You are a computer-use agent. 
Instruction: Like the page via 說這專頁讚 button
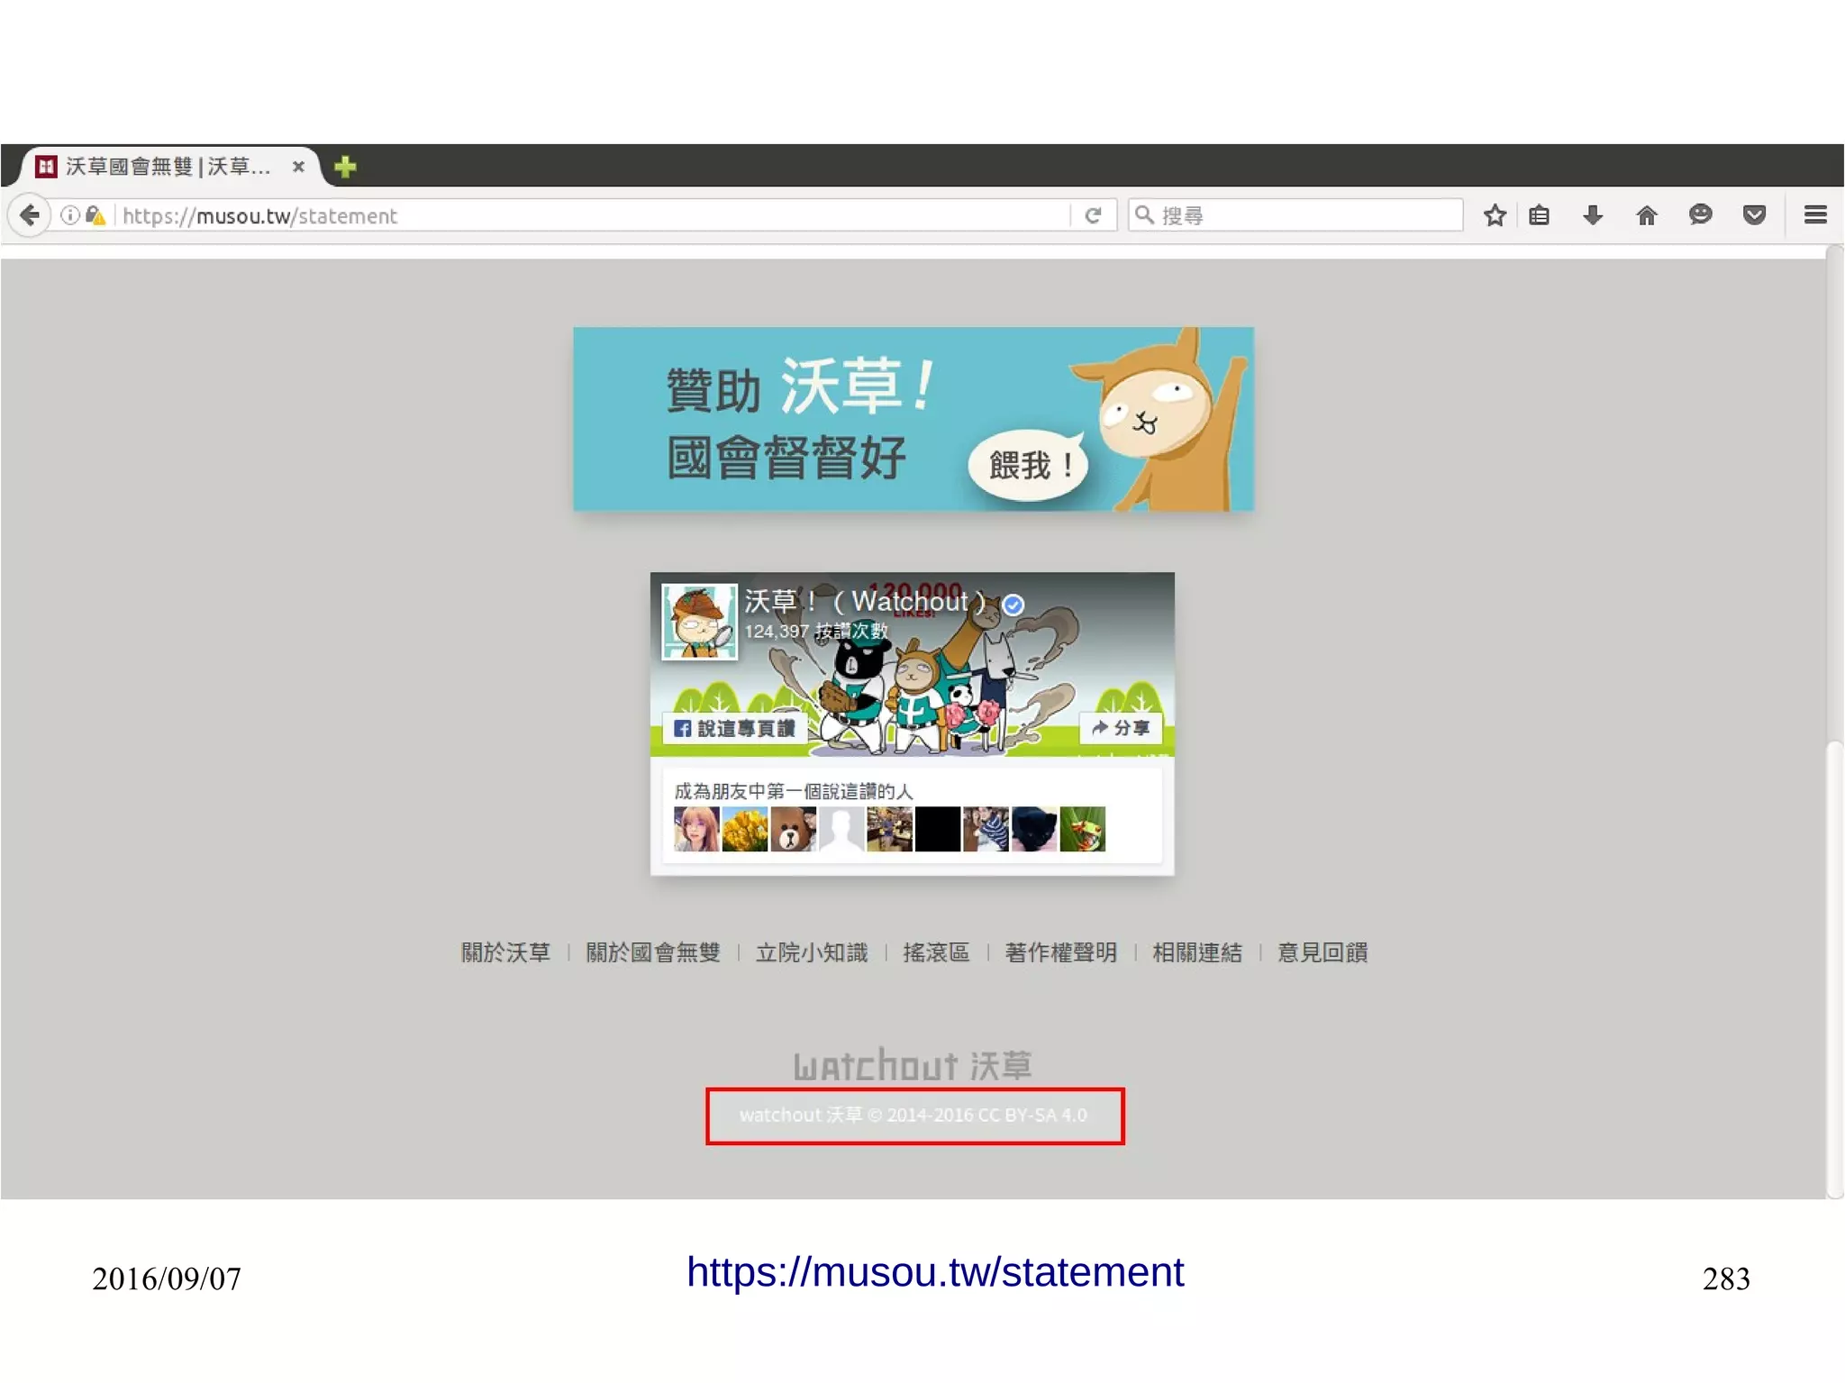pos(735,728)
